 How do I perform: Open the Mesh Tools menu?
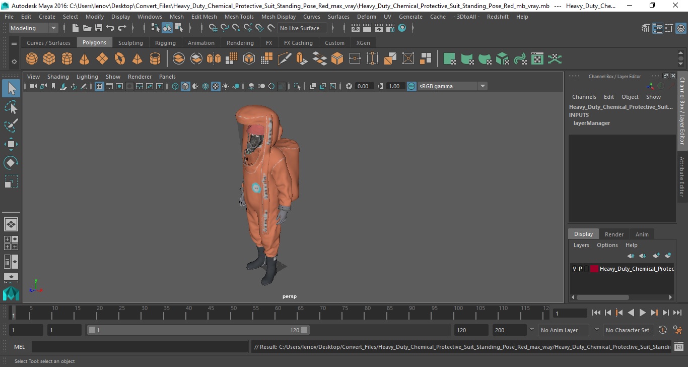(x=239, y=17)
